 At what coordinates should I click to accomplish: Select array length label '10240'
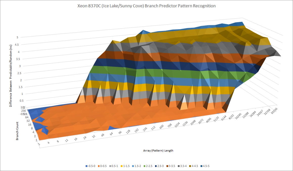click(x=238, y=116)
